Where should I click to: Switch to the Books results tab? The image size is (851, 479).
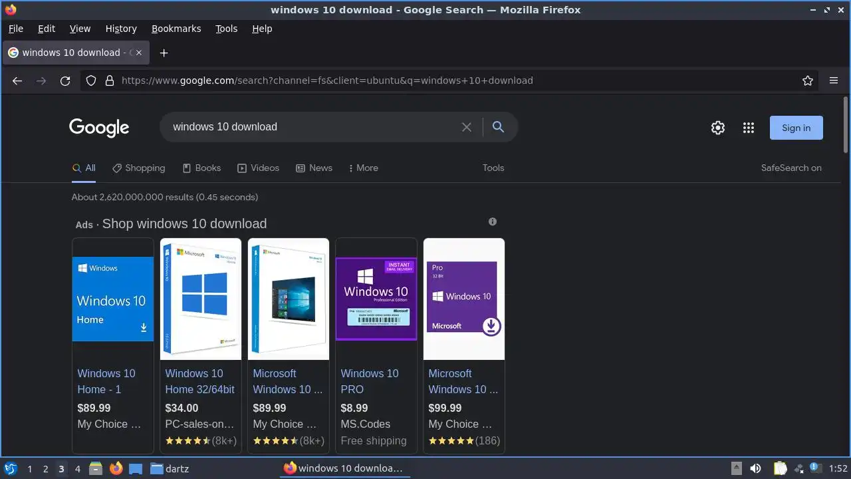(201, 168)
